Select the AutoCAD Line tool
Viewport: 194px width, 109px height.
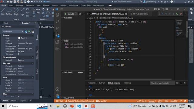click(x=3, y=12)
